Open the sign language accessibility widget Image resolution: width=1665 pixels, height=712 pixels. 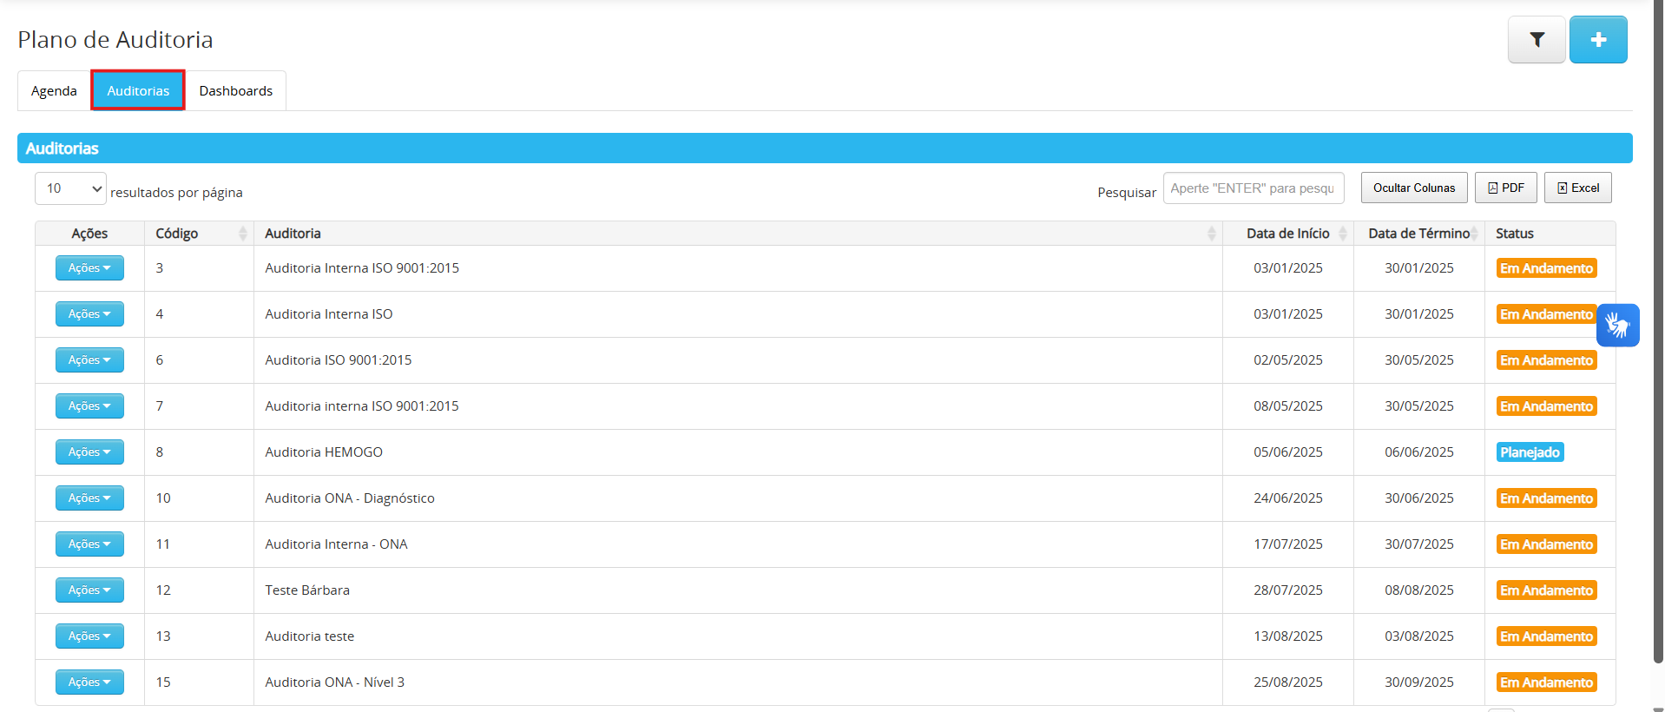1617,326
